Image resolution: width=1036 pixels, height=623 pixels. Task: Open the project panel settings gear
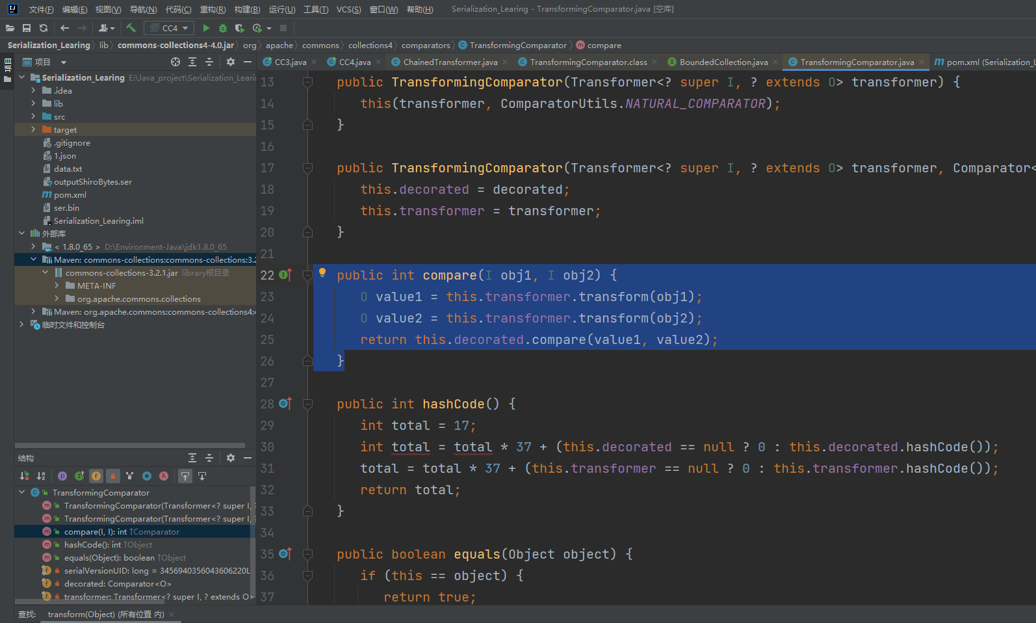coord(231,62)
